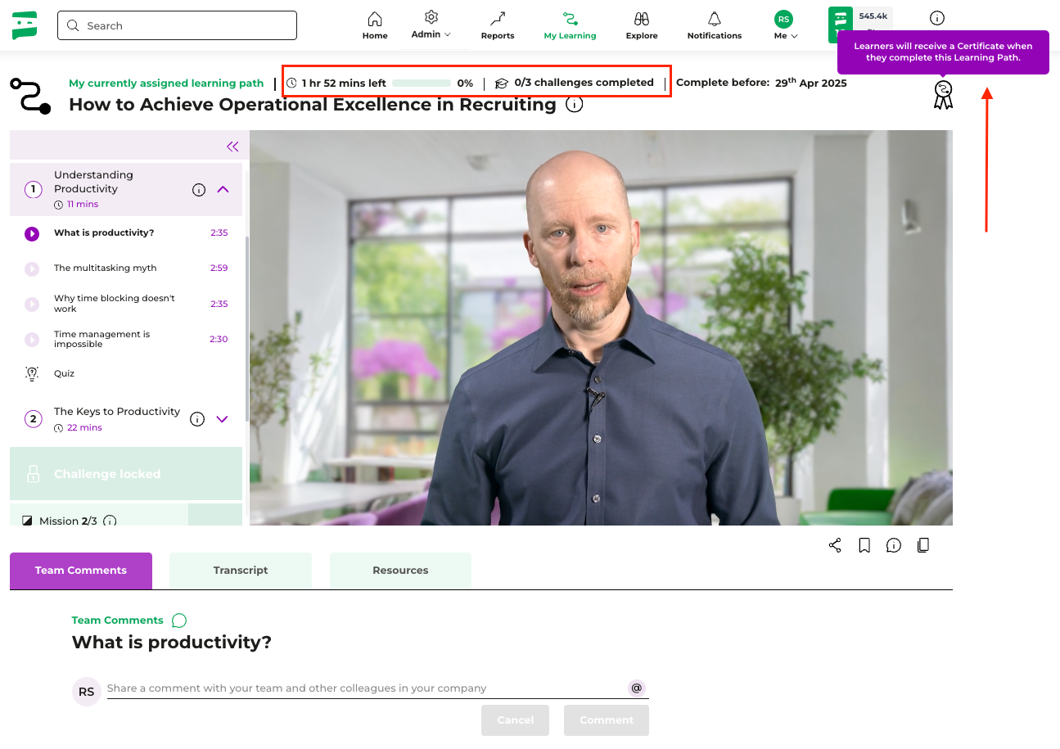Screen dimensions: 1060x749
Task: Play 'The multitasking myth' lesson
Action: [x=105, y=268]
